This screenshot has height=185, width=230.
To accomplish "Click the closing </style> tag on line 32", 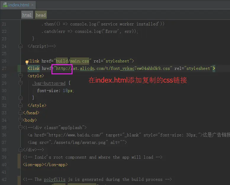I will click(37, 105).
